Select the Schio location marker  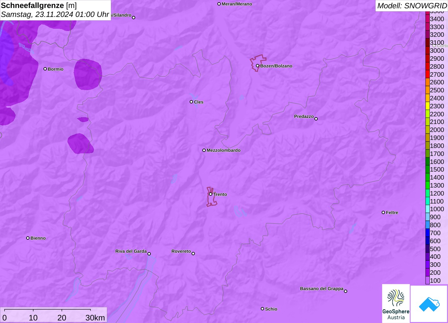pos(262,309)
